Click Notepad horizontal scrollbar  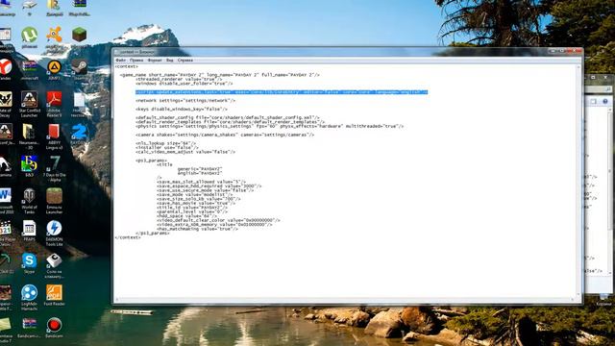click(345, 300)
